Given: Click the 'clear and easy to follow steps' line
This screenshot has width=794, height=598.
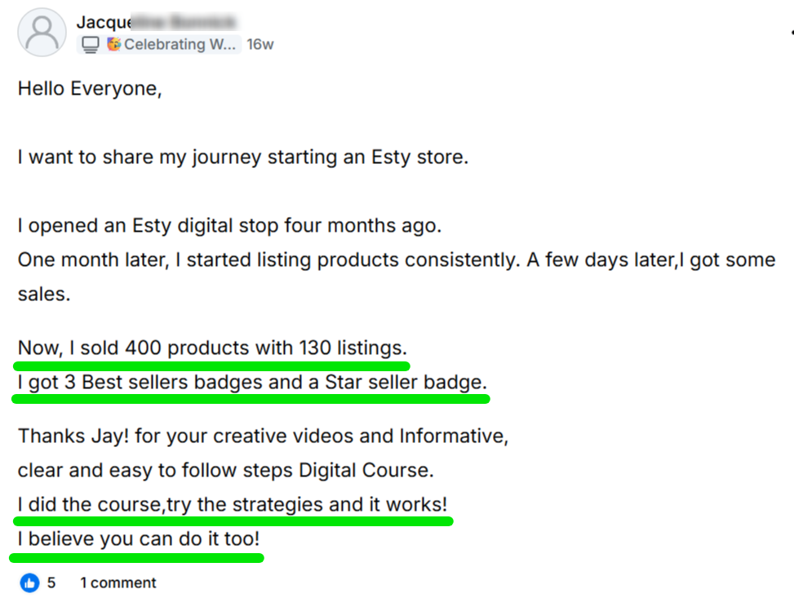Looking at the screenshot, I should click(x=226, y=470).
